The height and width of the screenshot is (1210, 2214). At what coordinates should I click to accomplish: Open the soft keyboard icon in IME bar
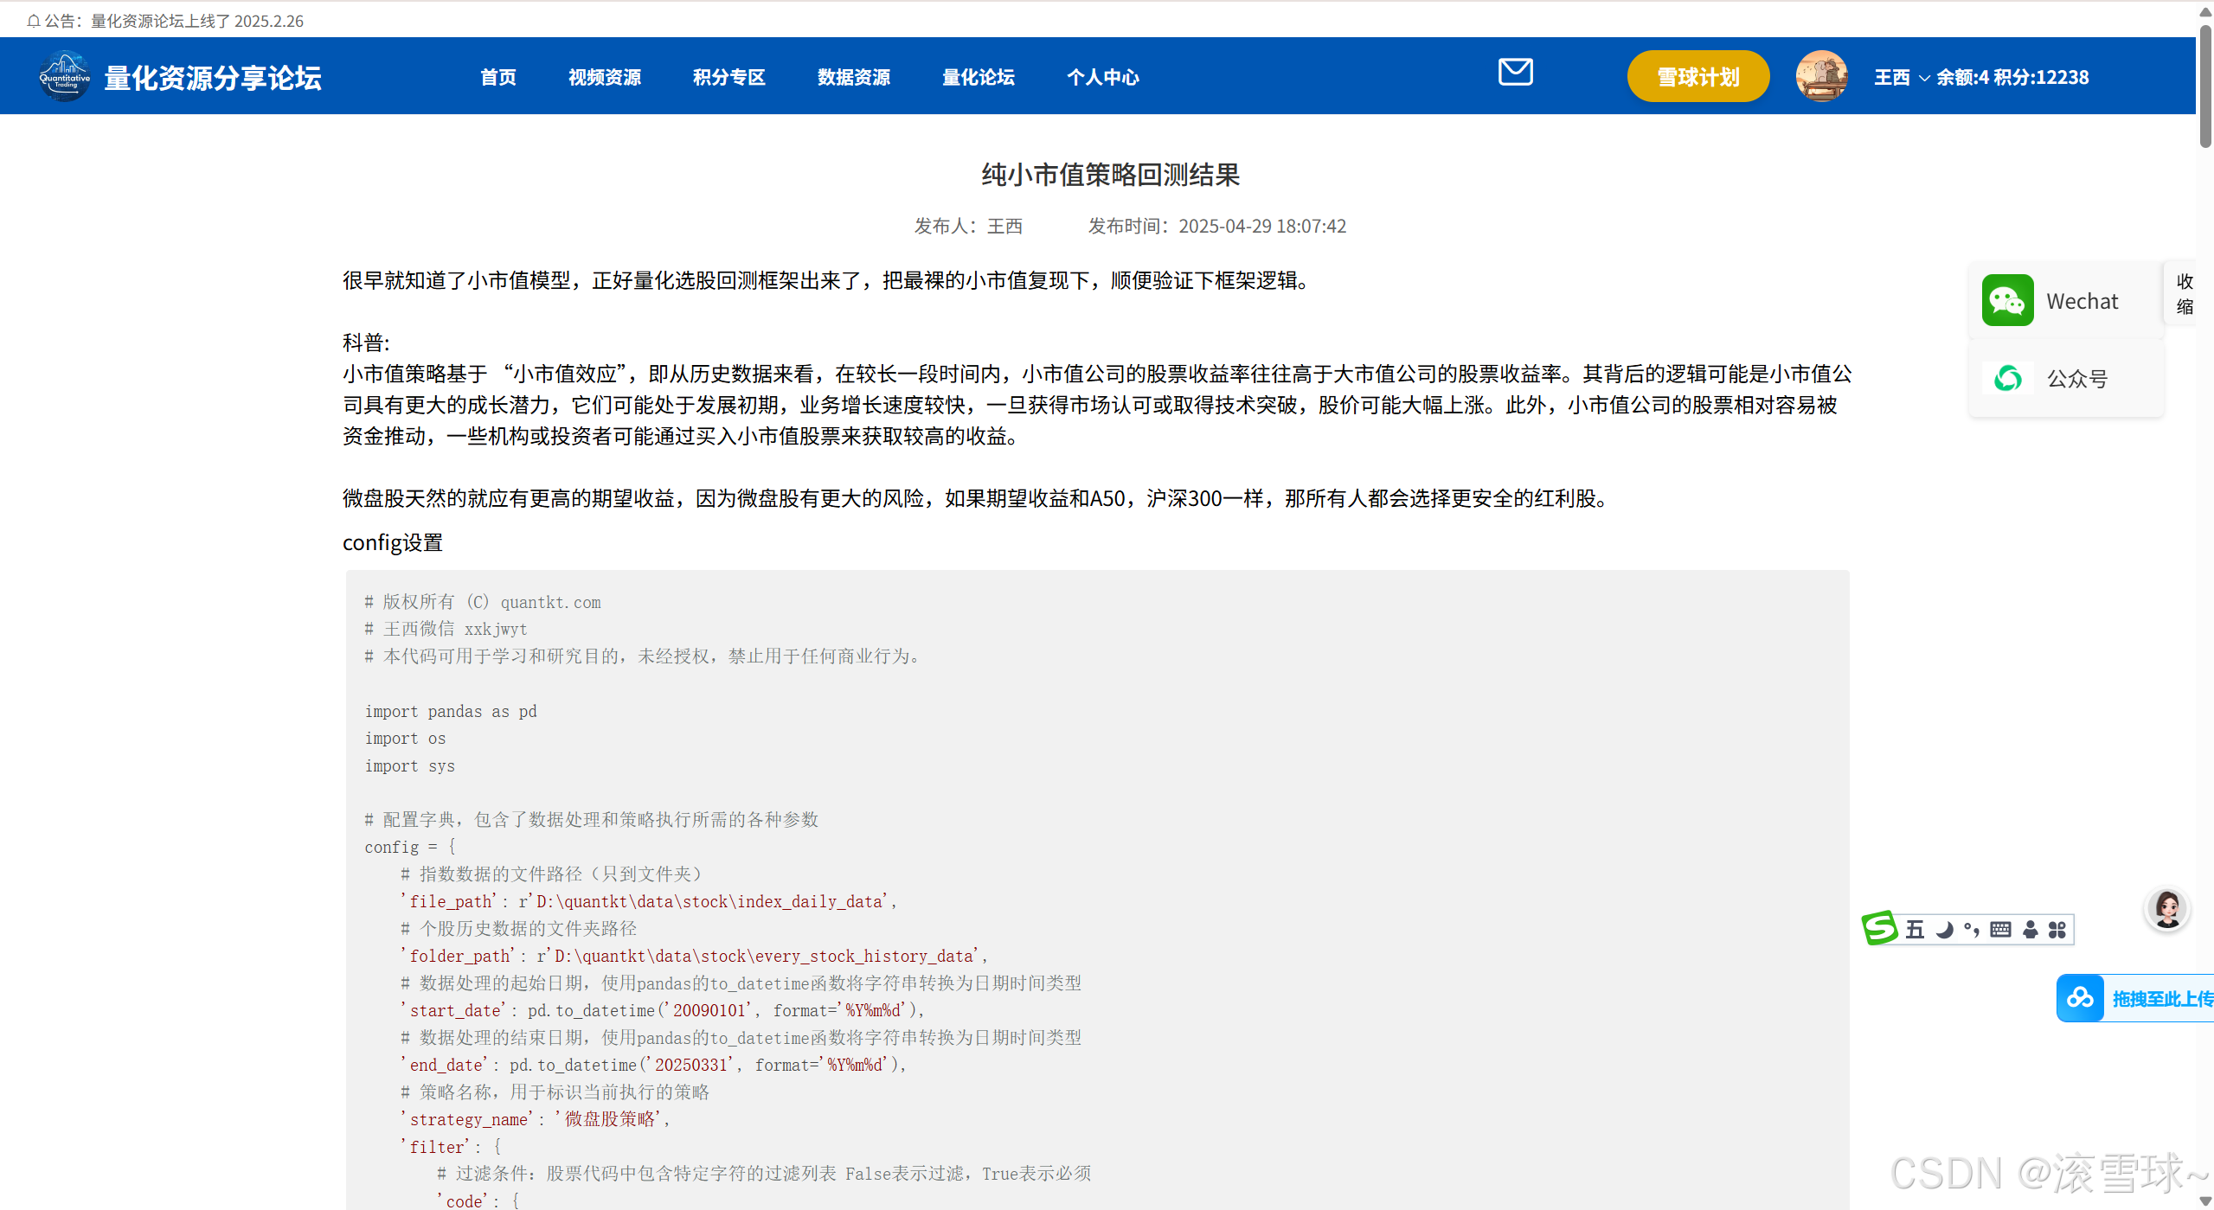pyautogui.click(x=2000, y=930)
